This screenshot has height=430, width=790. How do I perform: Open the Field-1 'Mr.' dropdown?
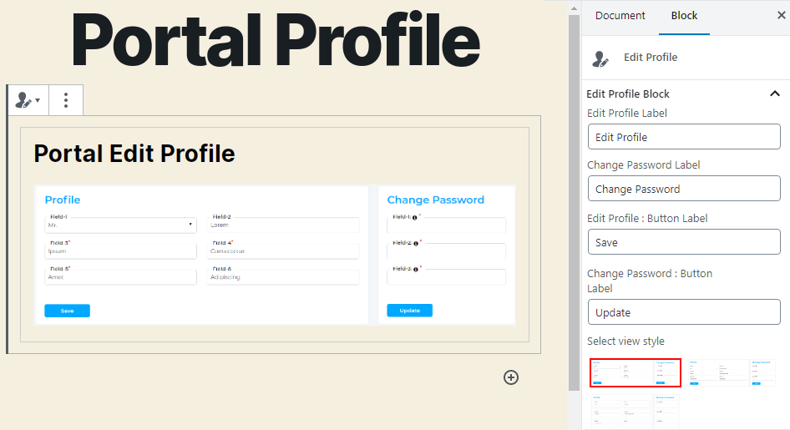[x=120, y=225]
